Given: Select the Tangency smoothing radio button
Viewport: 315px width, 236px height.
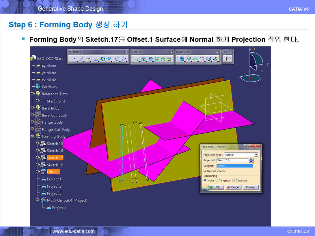Looking at the screenshot, I should 217,180.
